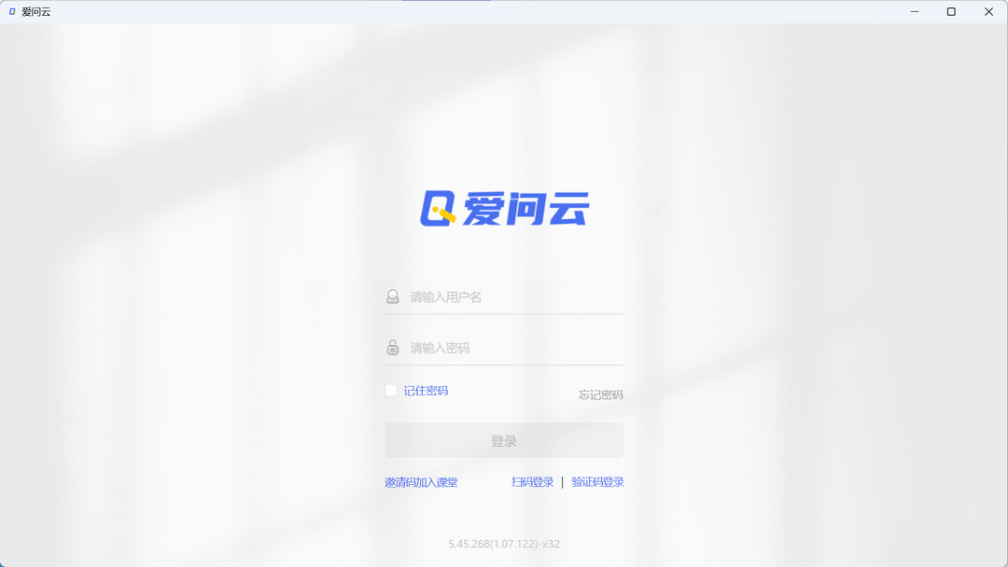Click the 爱问云 app icon in title bar

pyautogui.click(x=12, y=12)
